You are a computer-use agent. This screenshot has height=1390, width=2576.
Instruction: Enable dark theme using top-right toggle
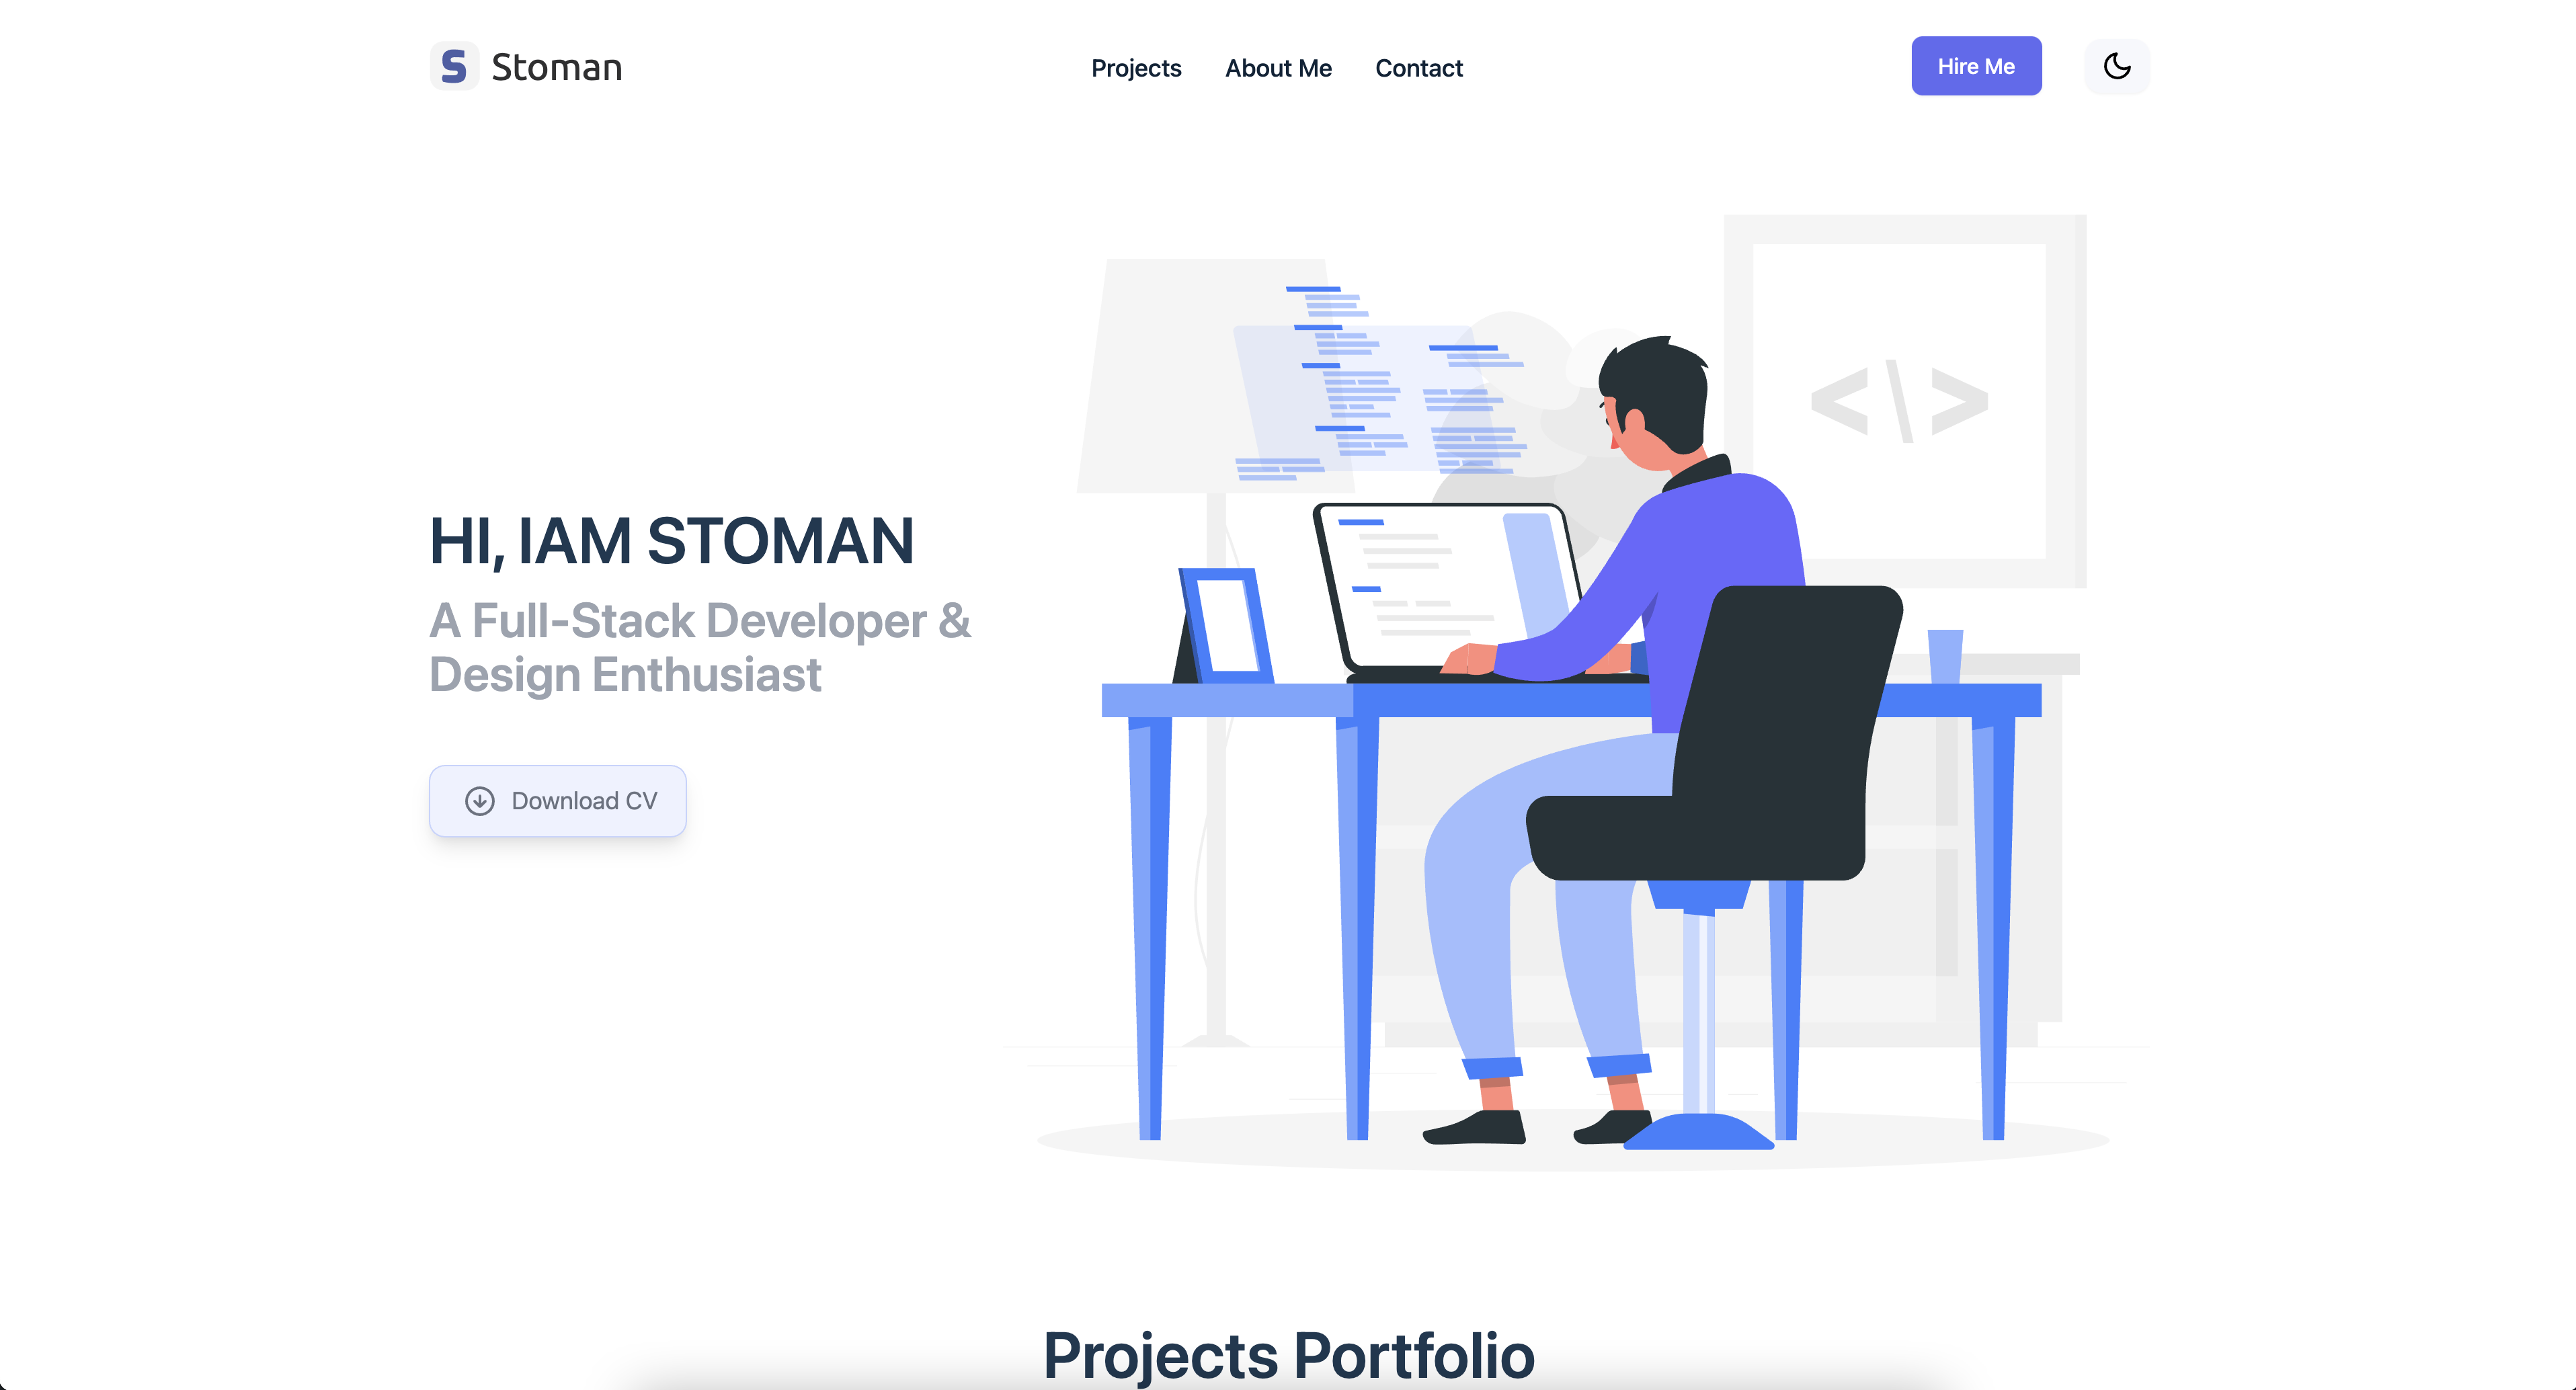pos(2118,65)
